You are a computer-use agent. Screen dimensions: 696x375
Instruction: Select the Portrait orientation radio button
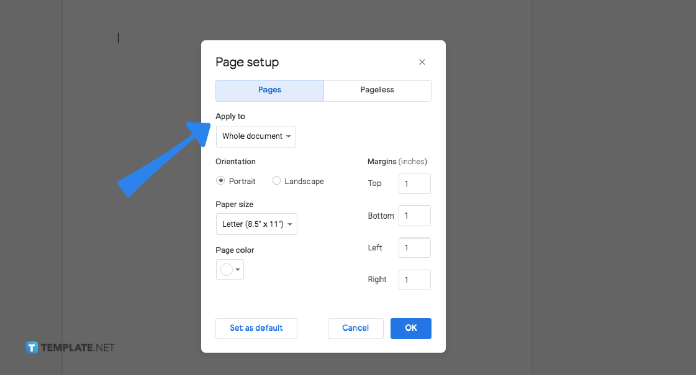(x=220, y=180)
